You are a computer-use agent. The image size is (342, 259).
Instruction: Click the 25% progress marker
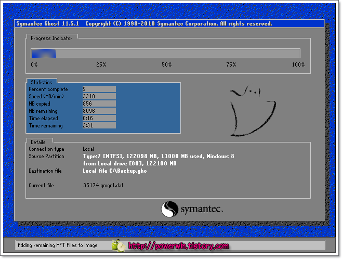[x=101, y=64]
